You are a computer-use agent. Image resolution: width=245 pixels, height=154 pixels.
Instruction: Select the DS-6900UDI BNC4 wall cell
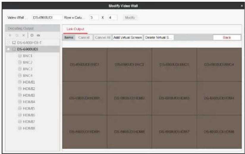(219, 65)
